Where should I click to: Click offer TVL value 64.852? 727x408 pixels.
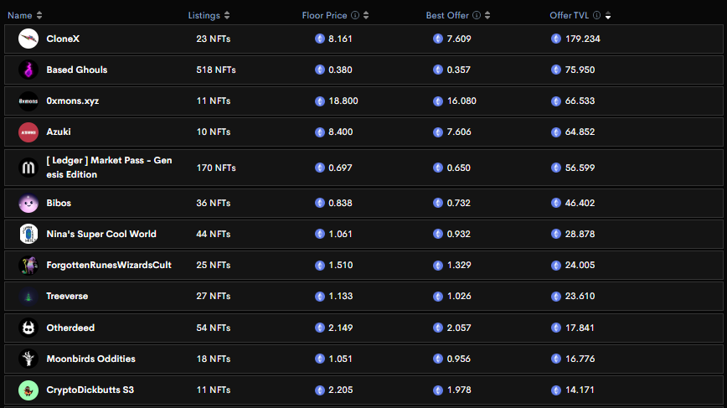click(x=580, y=132)
